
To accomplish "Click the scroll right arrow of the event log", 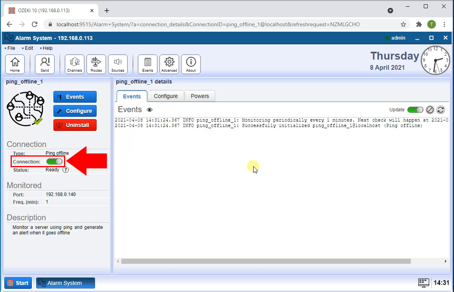I will tap(445, 261).
